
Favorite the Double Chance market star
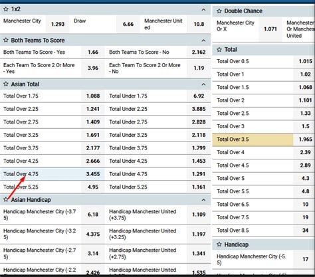pyautogui.click(x=219, y=11)
